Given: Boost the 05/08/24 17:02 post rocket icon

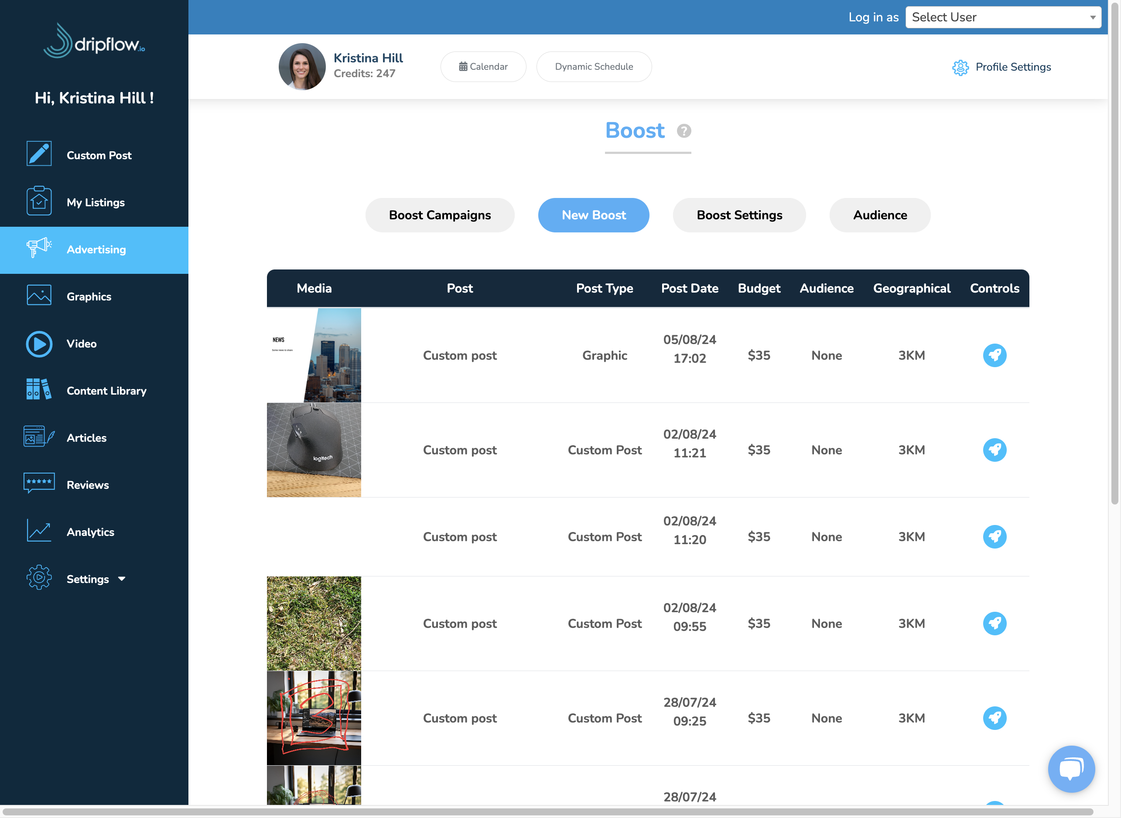Looking at the screenshot, I should coord(995,355).
